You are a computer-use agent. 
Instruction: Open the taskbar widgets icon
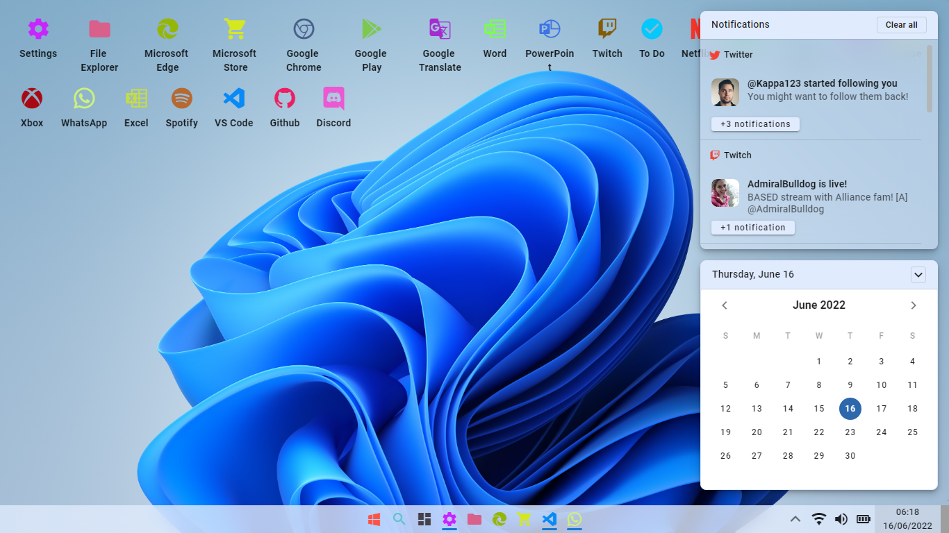(424, 519)
